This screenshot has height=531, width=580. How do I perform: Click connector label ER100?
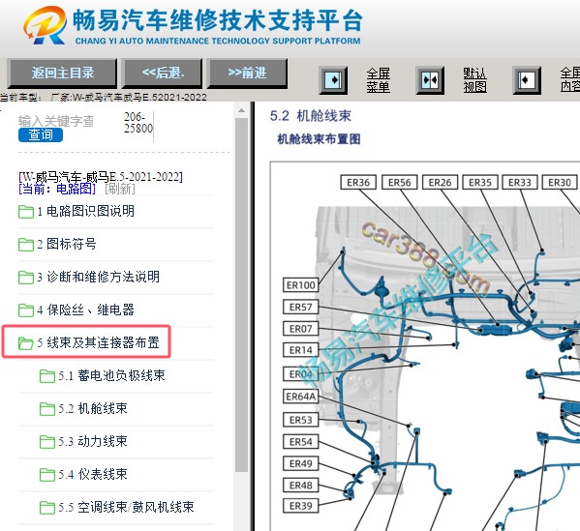[301, 285]
